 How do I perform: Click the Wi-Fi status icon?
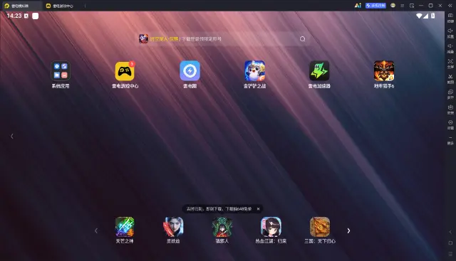[419, 16]
